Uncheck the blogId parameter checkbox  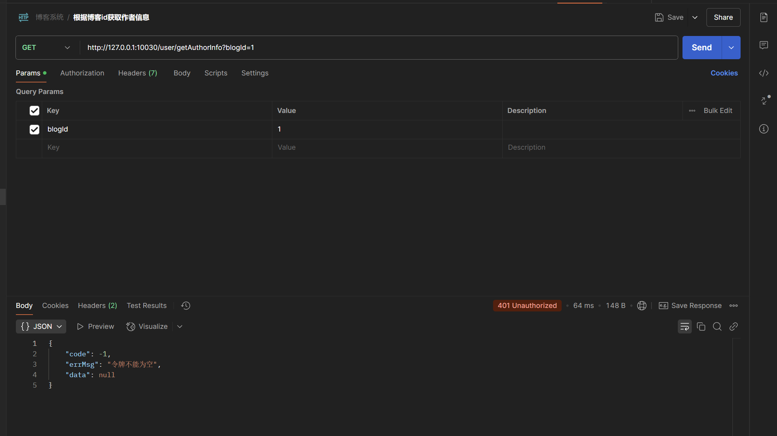(x=34, y=129)
